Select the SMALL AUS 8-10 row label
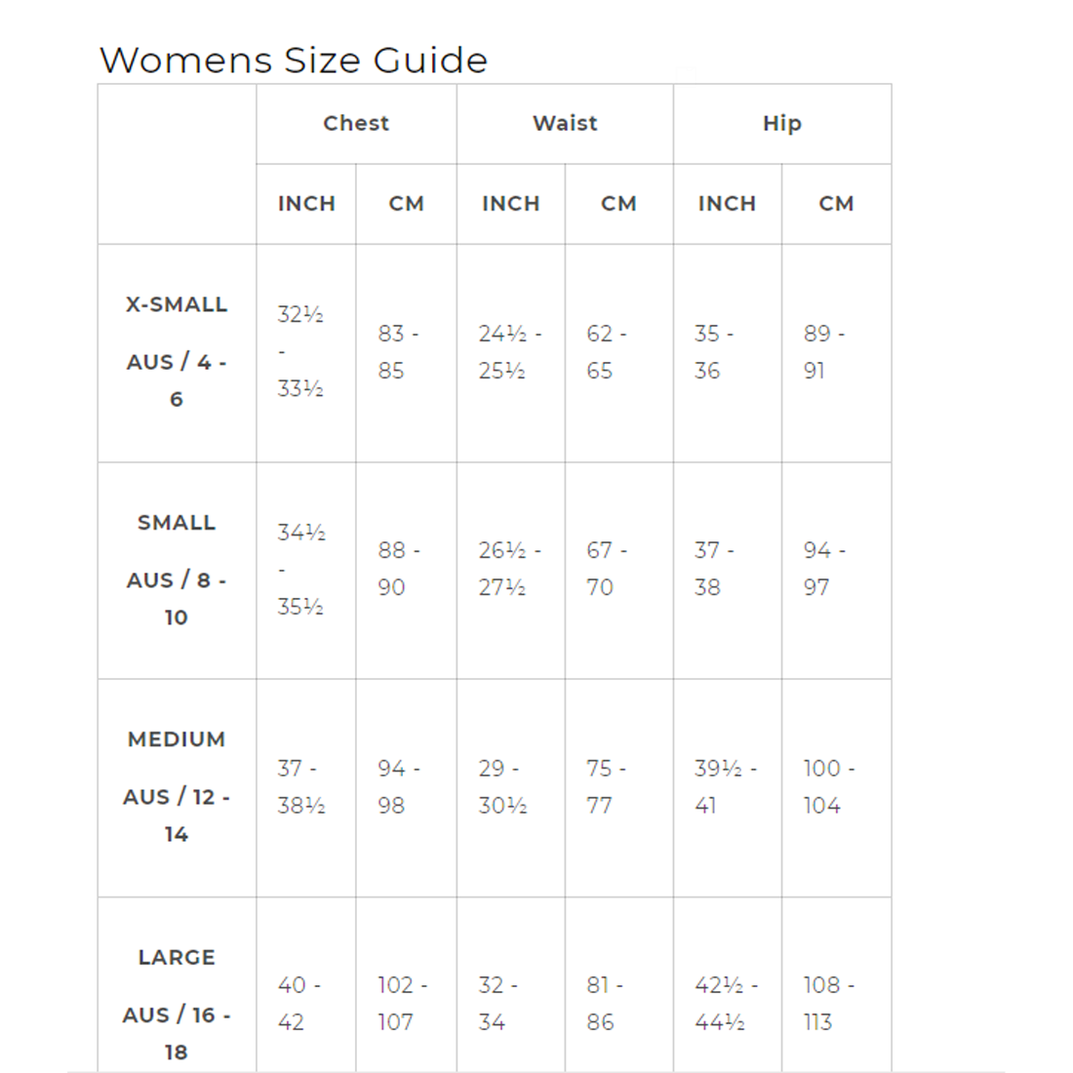Image resolution: width=1073 pixels, height=1073 pixels. click(177, 570)
